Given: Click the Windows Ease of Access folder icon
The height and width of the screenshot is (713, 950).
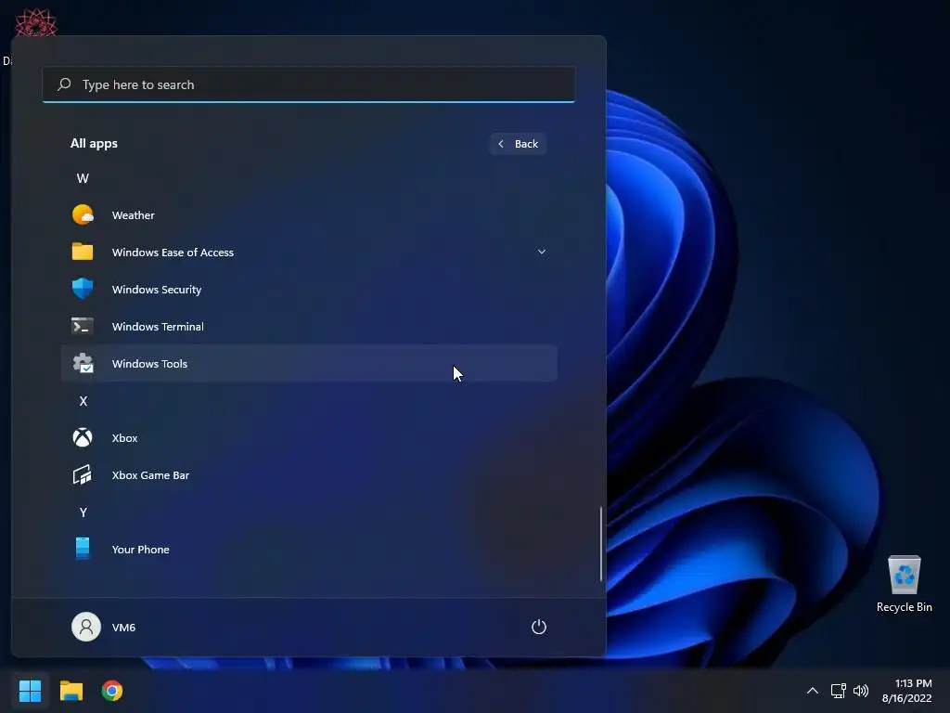Looking at the screenshot, I should click(83, 252).
